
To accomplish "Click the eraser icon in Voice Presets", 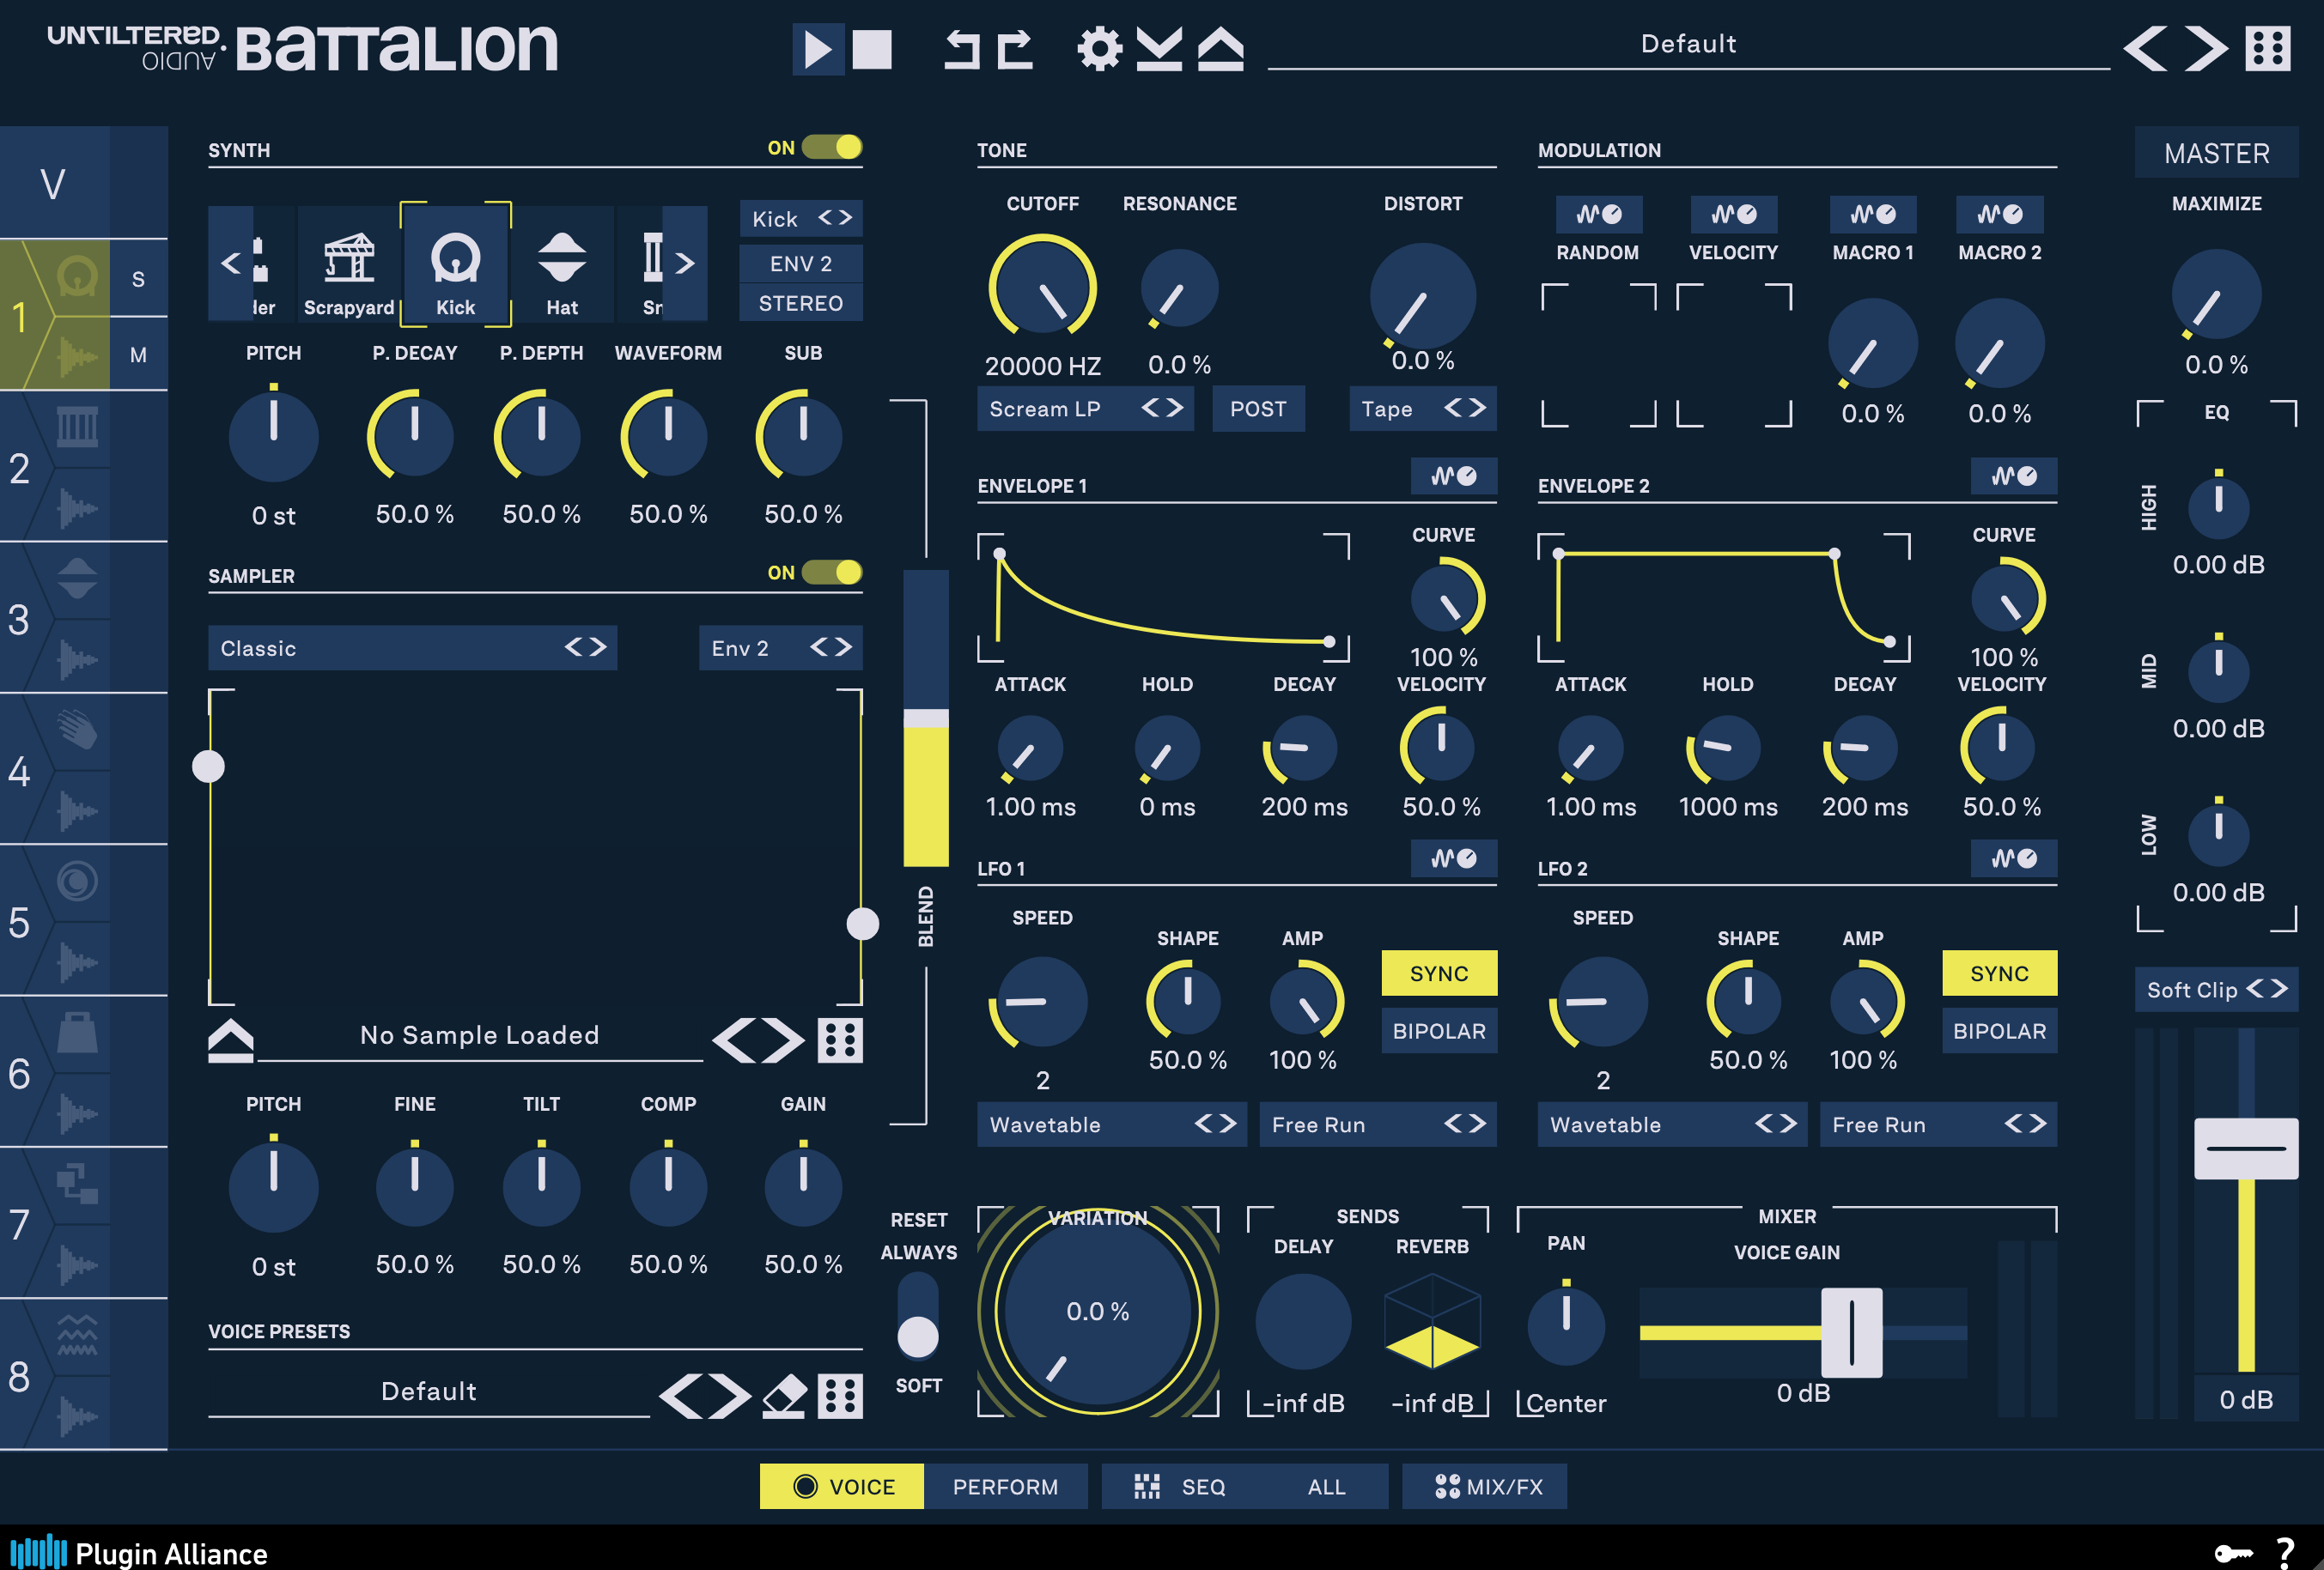I will click(x=784, y=1396).
